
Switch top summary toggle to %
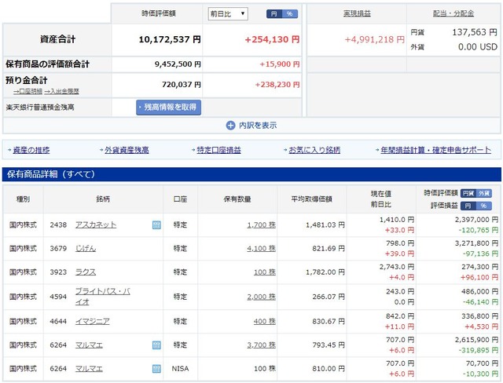[290, 14]
